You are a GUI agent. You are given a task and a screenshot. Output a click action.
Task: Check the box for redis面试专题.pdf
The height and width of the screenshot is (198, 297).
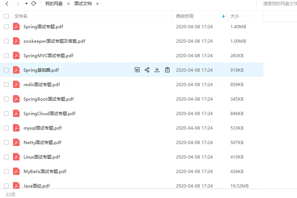7,84
